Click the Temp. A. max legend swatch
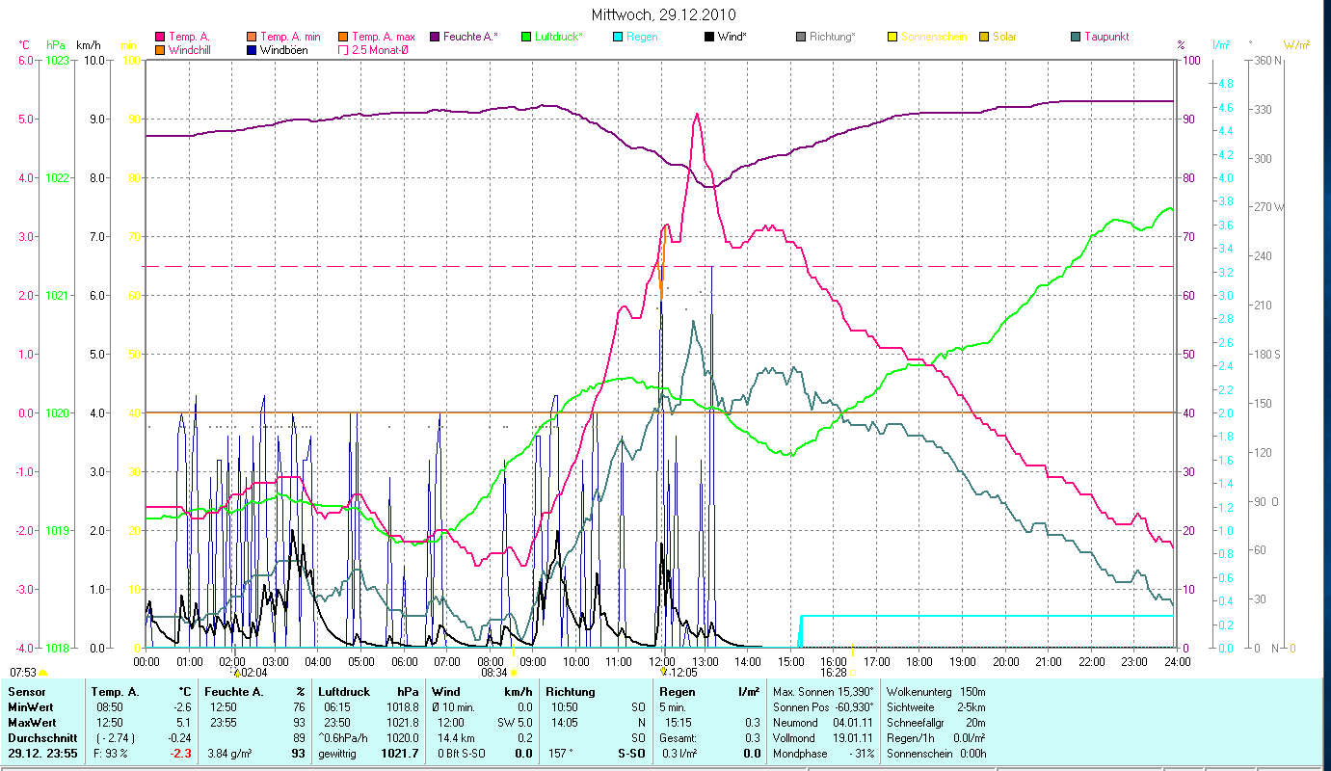Screen dimensions: 1331x771 tap(344, 37)
